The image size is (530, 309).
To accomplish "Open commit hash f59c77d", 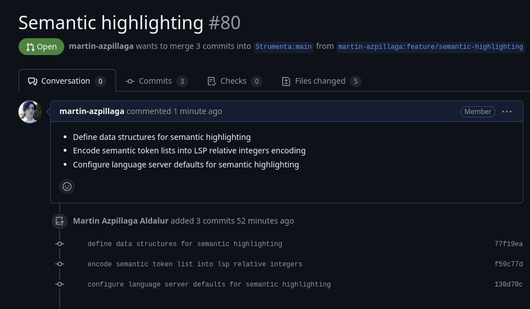I will pos(508,265).
